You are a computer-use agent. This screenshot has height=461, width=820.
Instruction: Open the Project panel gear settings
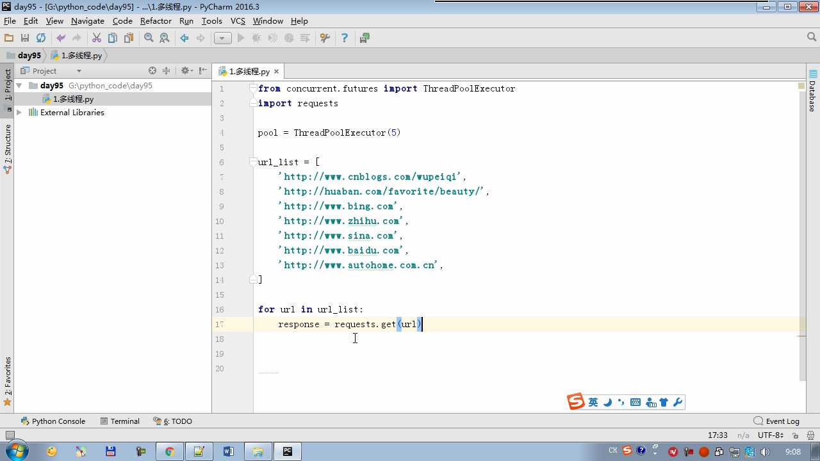click(x=186, y=71)
